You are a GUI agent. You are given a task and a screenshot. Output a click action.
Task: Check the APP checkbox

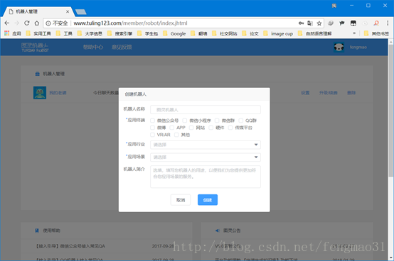click(172, 128)
